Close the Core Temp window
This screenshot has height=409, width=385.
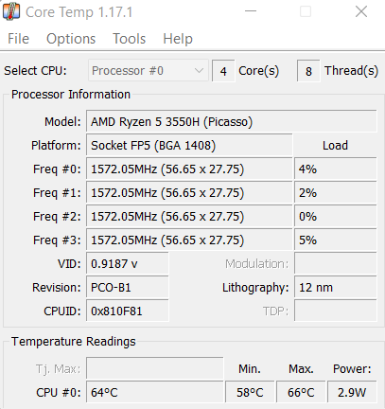tap(361, 11)
